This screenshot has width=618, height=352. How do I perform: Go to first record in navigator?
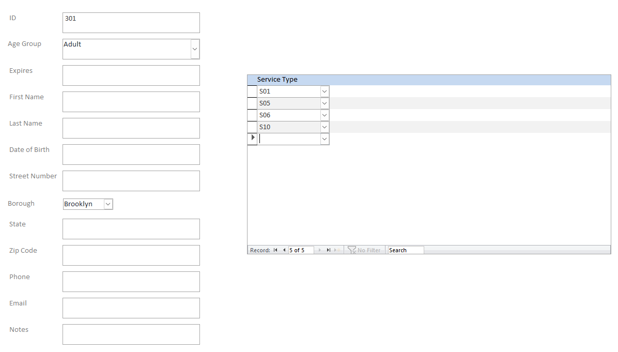coord(275,250)
